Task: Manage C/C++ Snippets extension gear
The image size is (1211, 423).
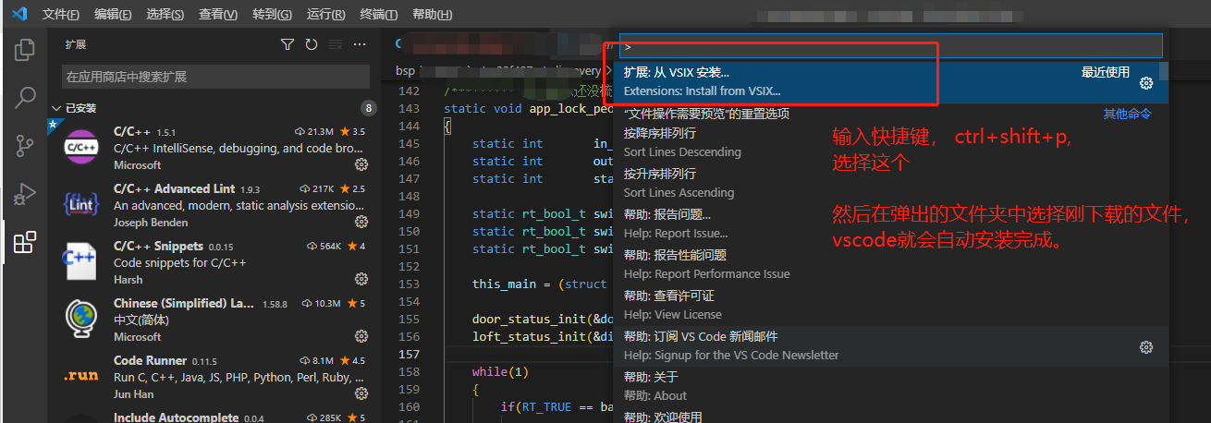Action: point(361,279)
